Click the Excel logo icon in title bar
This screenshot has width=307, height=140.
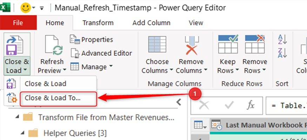[5, 8]
